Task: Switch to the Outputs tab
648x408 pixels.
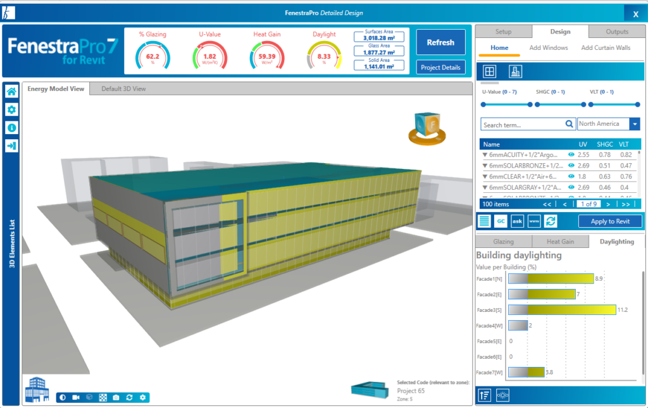Action: point(617,32)
